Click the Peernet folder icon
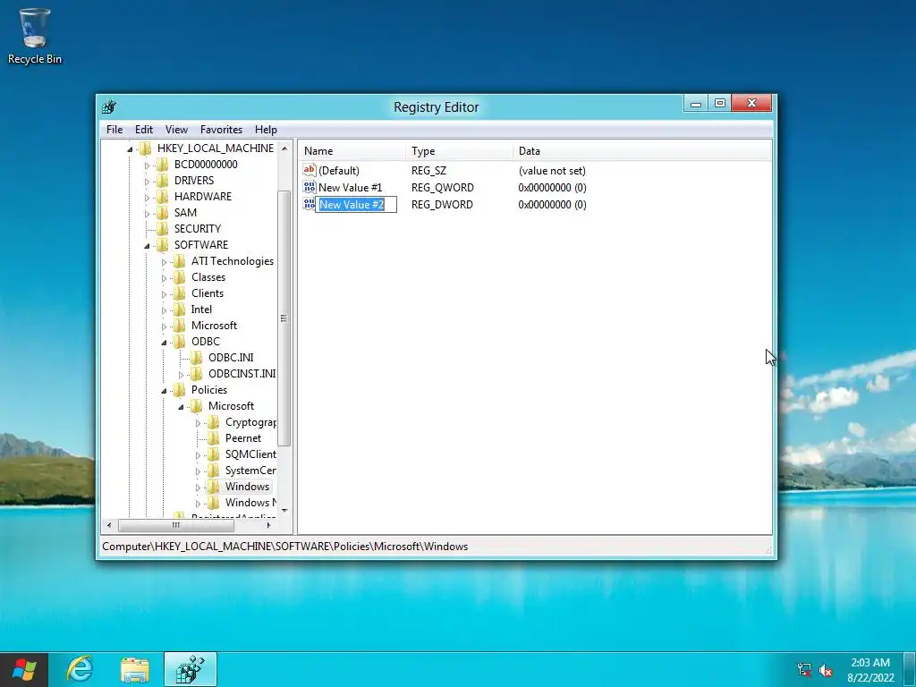 point(213,438)
